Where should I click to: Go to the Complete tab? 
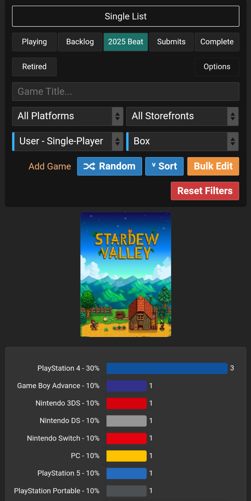click(x=217, y=42)
